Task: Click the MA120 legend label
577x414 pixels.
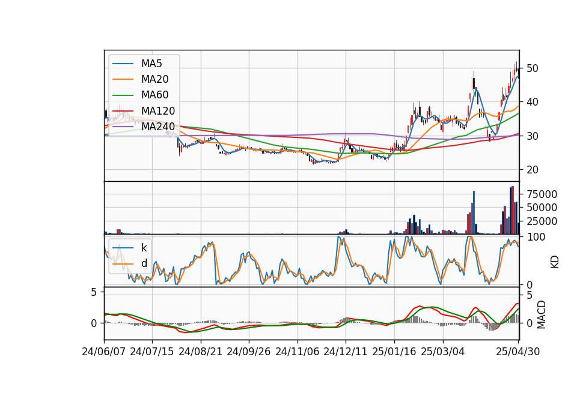Action: pyautogui.click(x=158, y=111)
